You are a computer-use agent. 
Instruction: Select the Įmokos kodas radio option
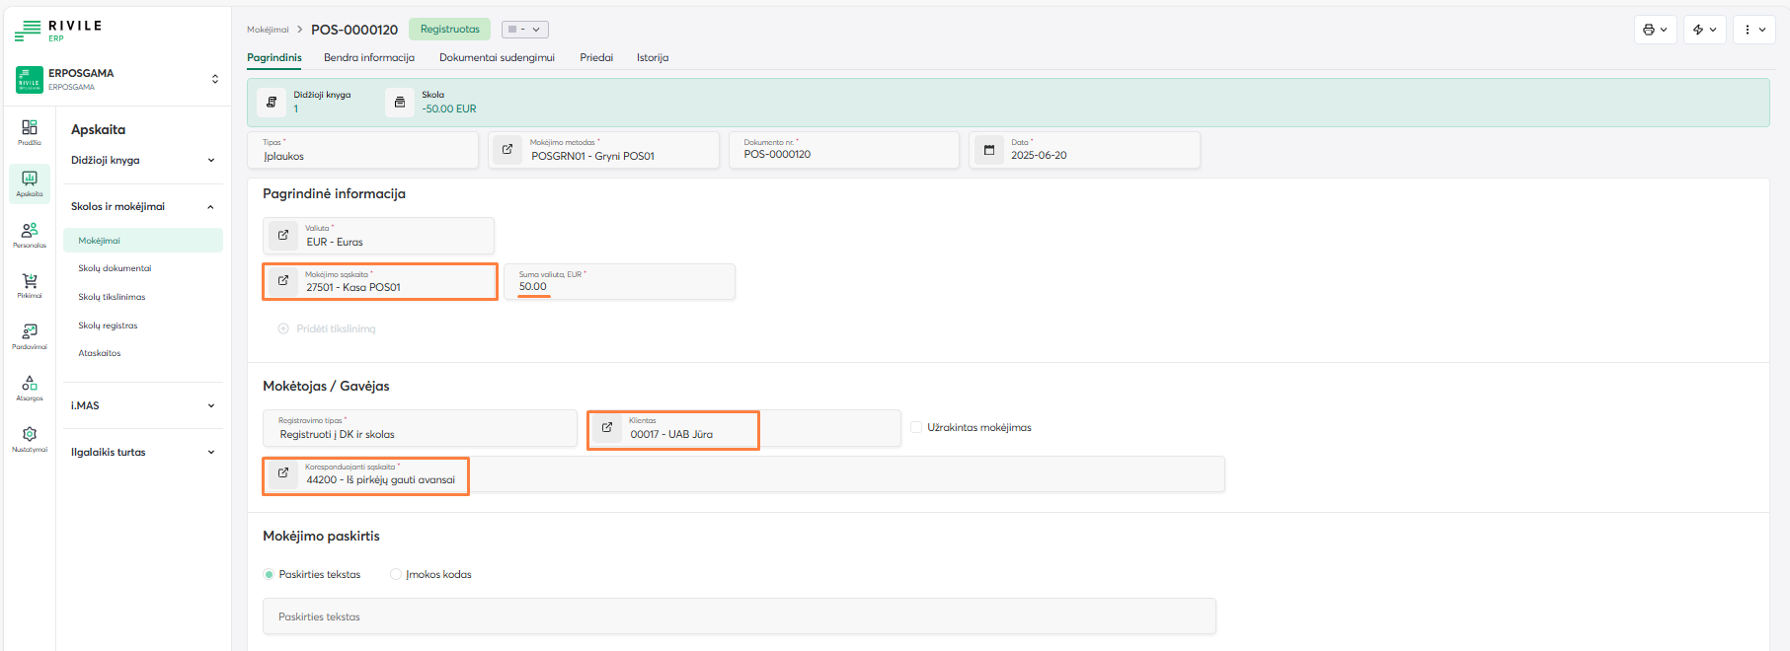point(396,574)
